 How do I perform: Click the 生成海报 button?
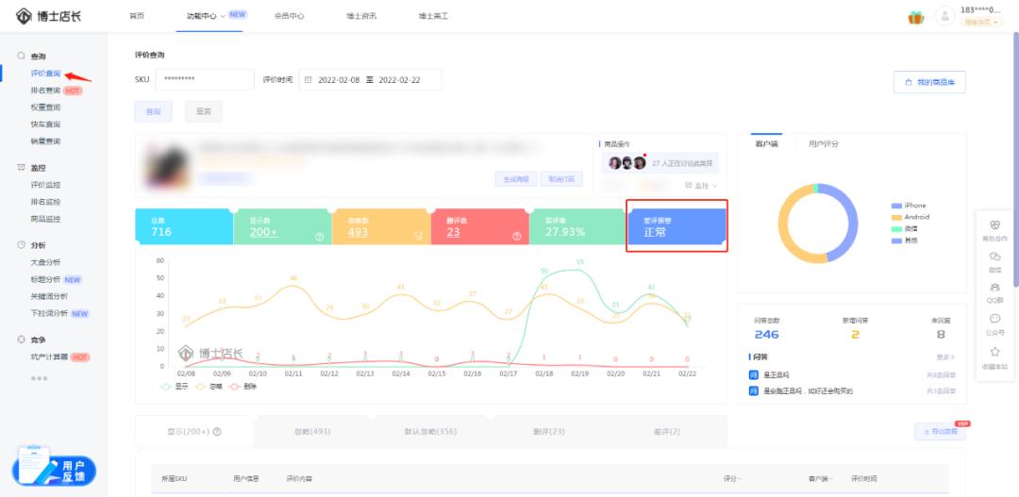516,179
